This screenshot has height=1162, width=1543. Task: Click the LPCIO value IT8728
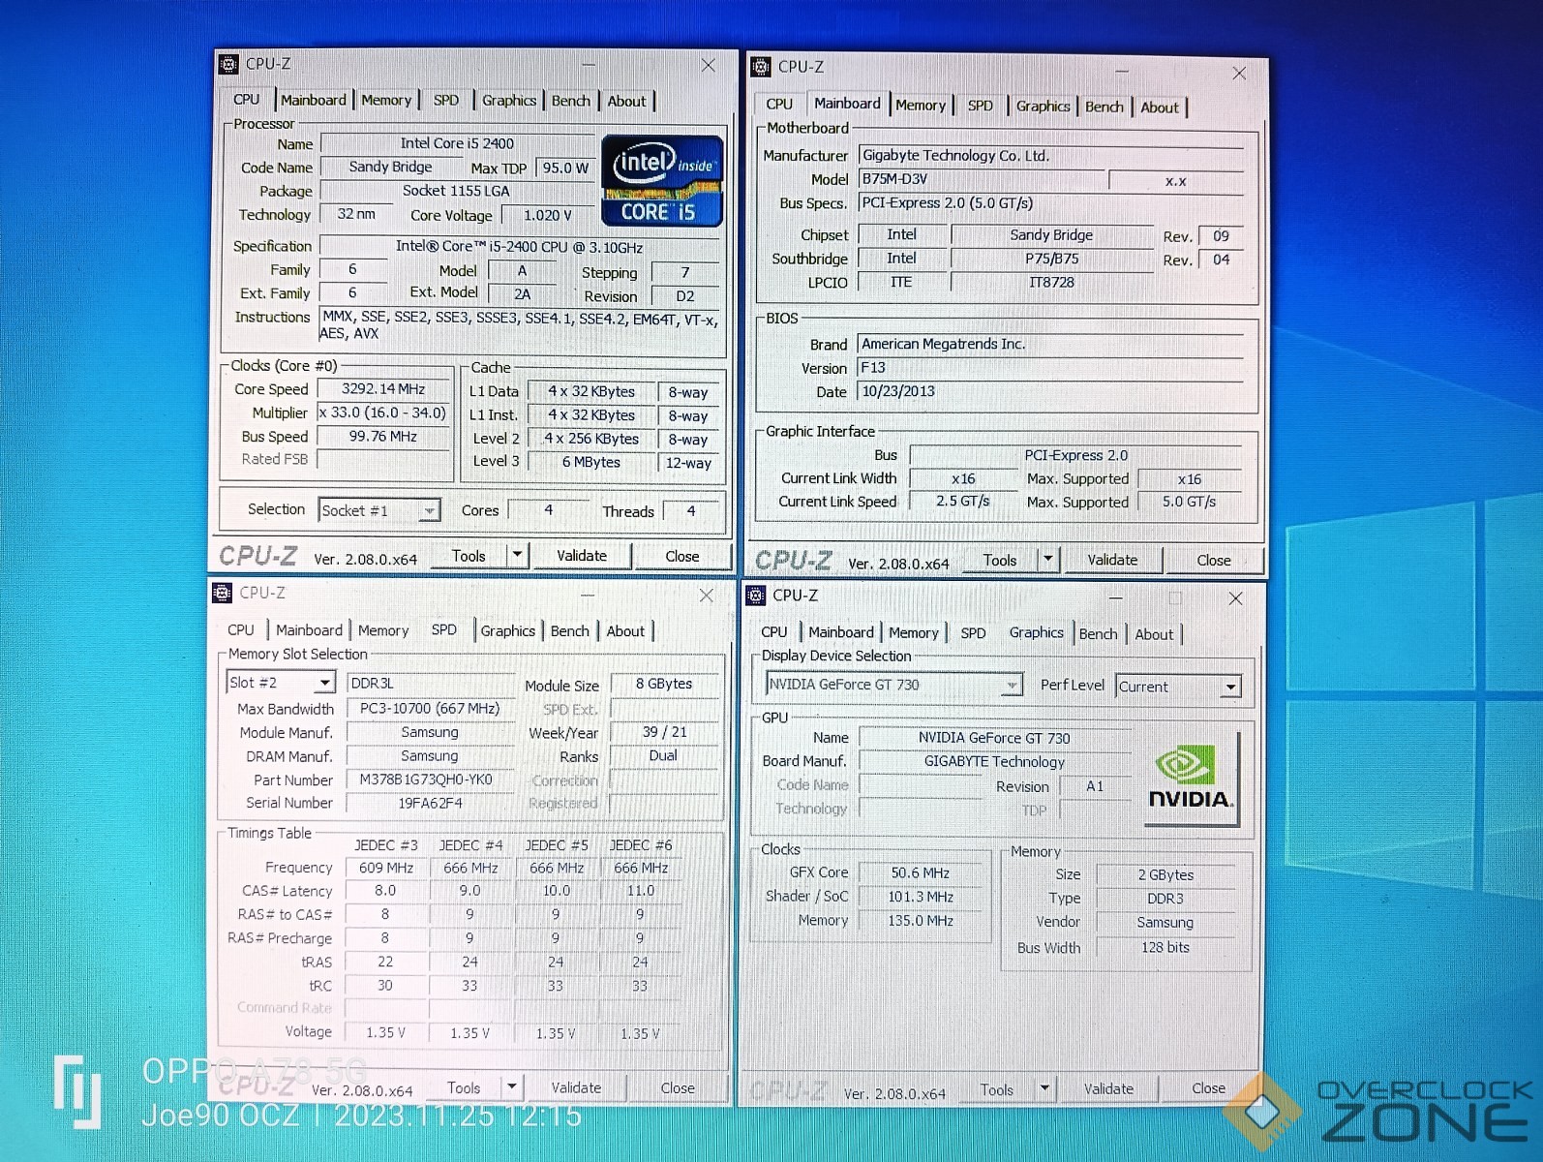click(x=1051, y=282)
